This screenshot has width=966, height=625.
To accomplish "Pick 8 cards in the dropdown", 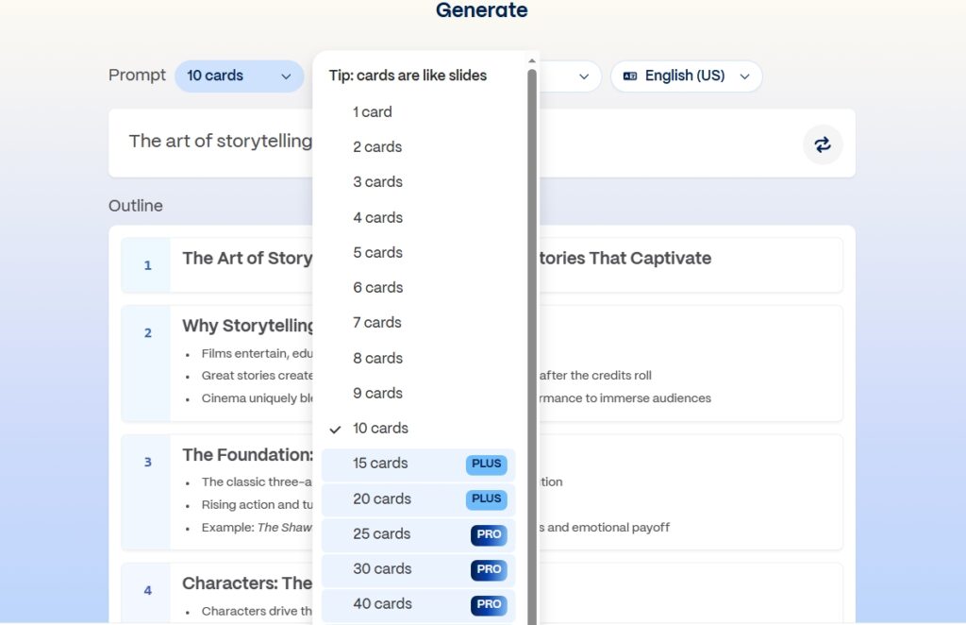I will (377, 359).
